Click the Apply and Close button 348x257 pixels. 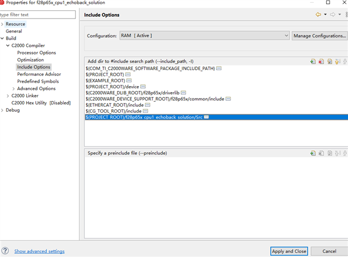tap(289, 251)
